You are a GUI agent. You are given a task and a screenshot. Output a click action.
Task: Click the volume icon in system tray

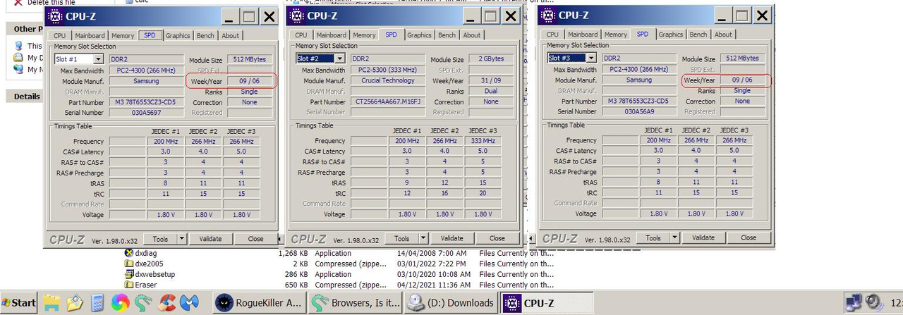coord(875,303)
